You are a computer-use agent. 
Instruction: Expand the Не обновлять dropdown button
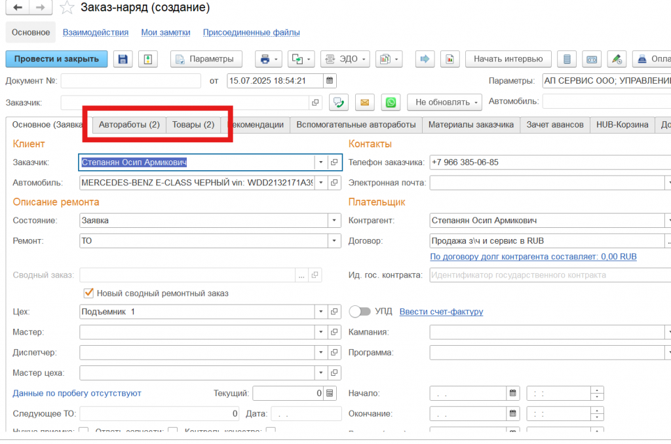(x=444, y=102)
